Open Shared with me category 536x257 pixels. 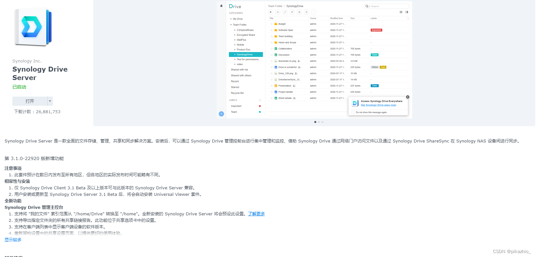point(239,70)
